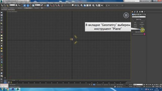The height and width of the screenshot is (91, 162).
Task: Open the Reference Coordinate System dropdown
Action: [x=37, y=5]
